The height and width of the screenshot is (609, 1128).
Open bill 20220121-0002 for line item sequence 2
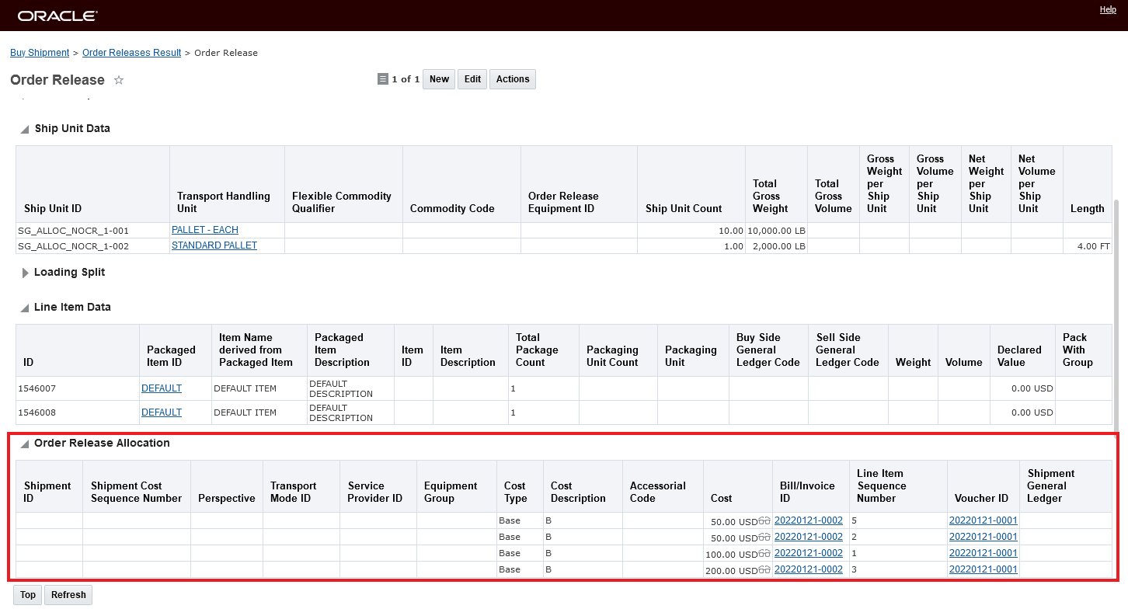pyautogui.click(x=809, y=537)
